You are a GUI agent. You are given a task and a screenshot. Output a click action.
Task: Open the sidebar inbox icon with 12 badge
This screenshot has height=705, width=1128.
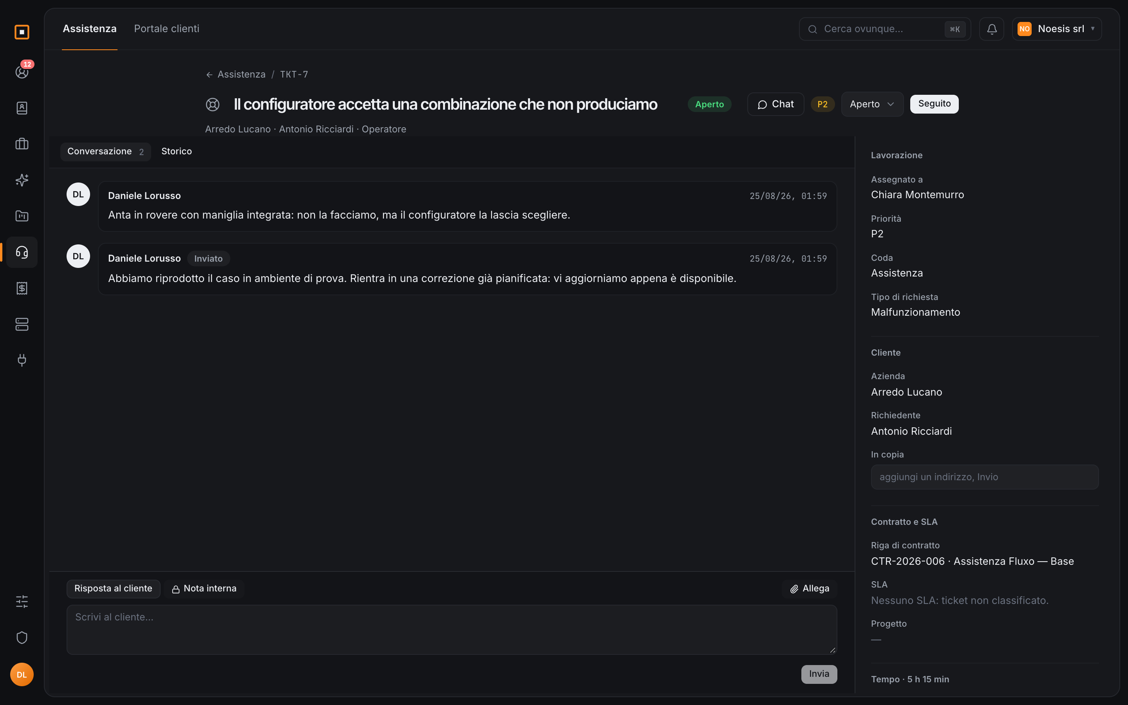pyautogui.click(x=22, y=72)
